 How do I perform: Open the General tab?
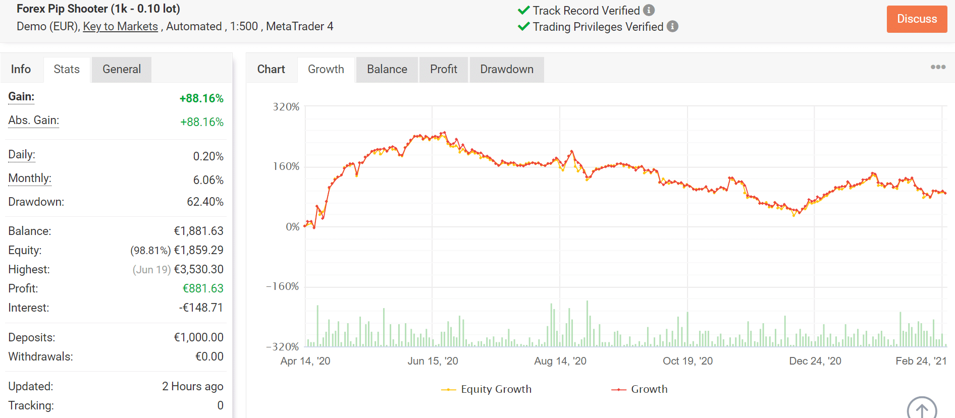122,69
